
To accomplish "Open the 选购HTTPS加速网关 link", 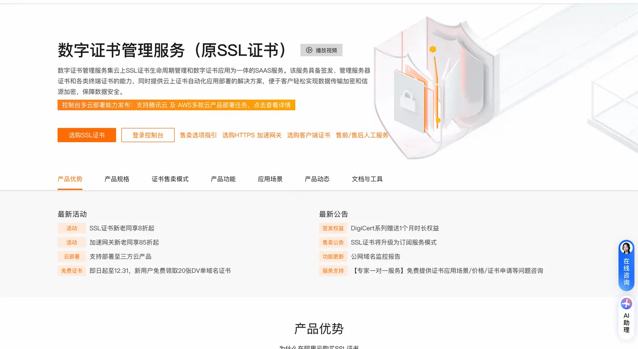I will tap(252, 135).
